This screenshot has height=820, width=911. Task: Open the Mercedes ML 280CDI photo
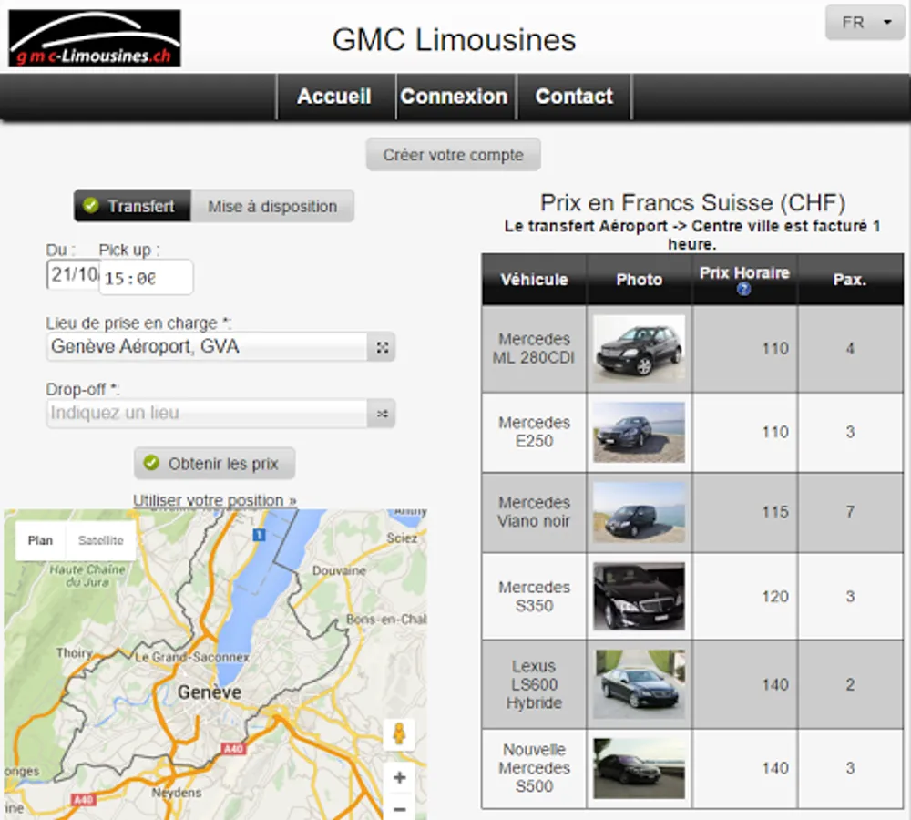click(640, 349)
